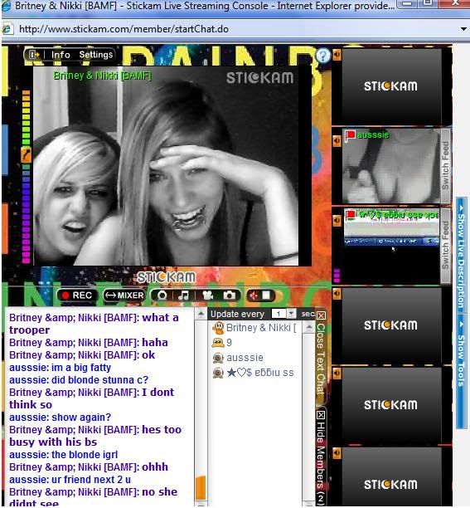Image resolution: width=470 pixels, height=508 pixels.
Task: Expand the Show Tools panel
Action: point(461,371)
